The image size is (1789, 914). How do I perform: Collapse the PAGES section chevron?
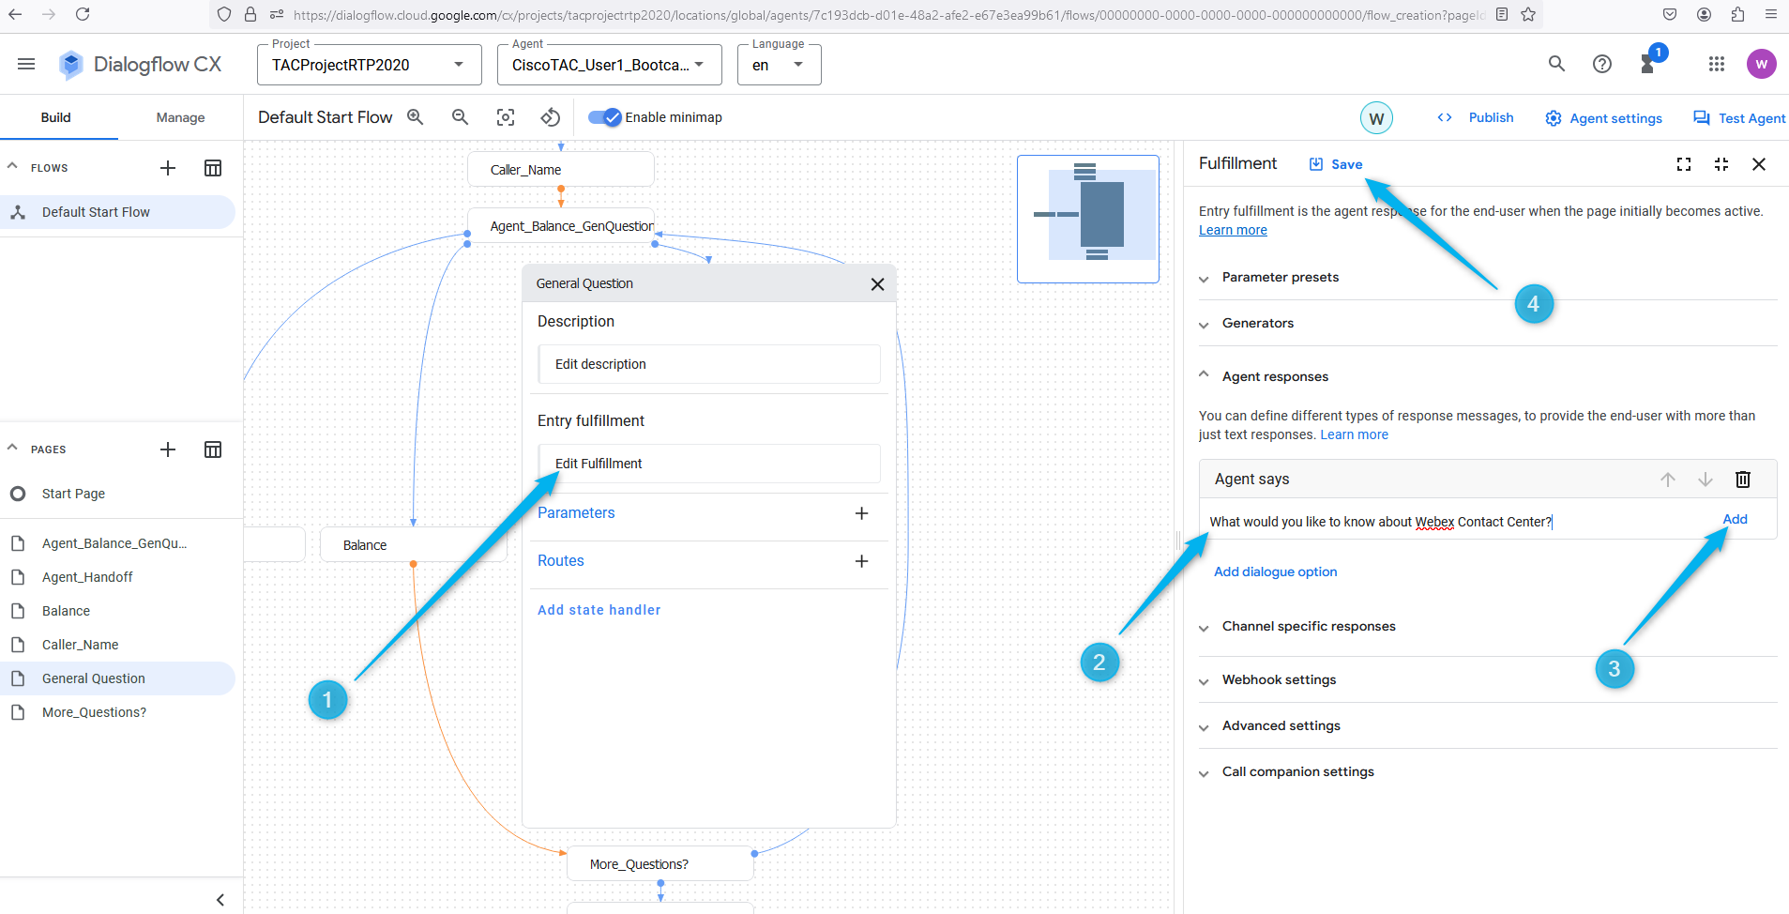[13, 448]
